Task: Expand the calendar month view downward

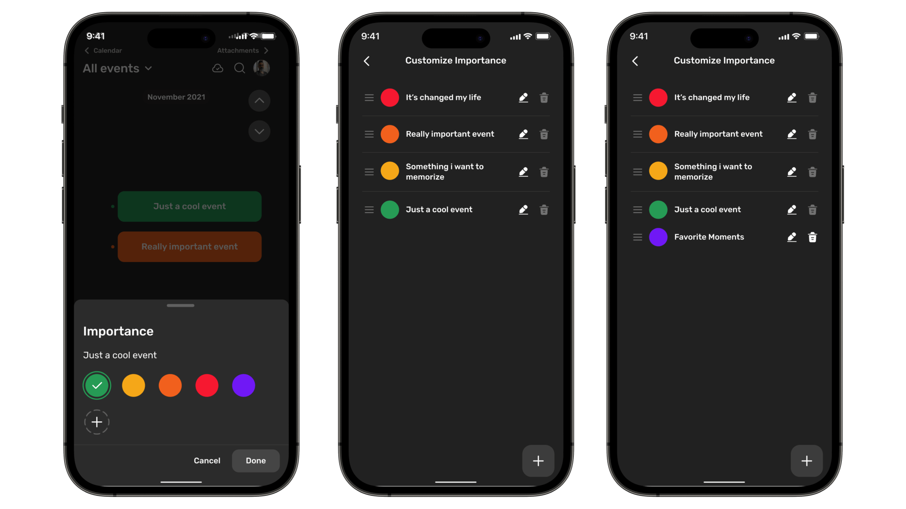Action: [258, 131]
